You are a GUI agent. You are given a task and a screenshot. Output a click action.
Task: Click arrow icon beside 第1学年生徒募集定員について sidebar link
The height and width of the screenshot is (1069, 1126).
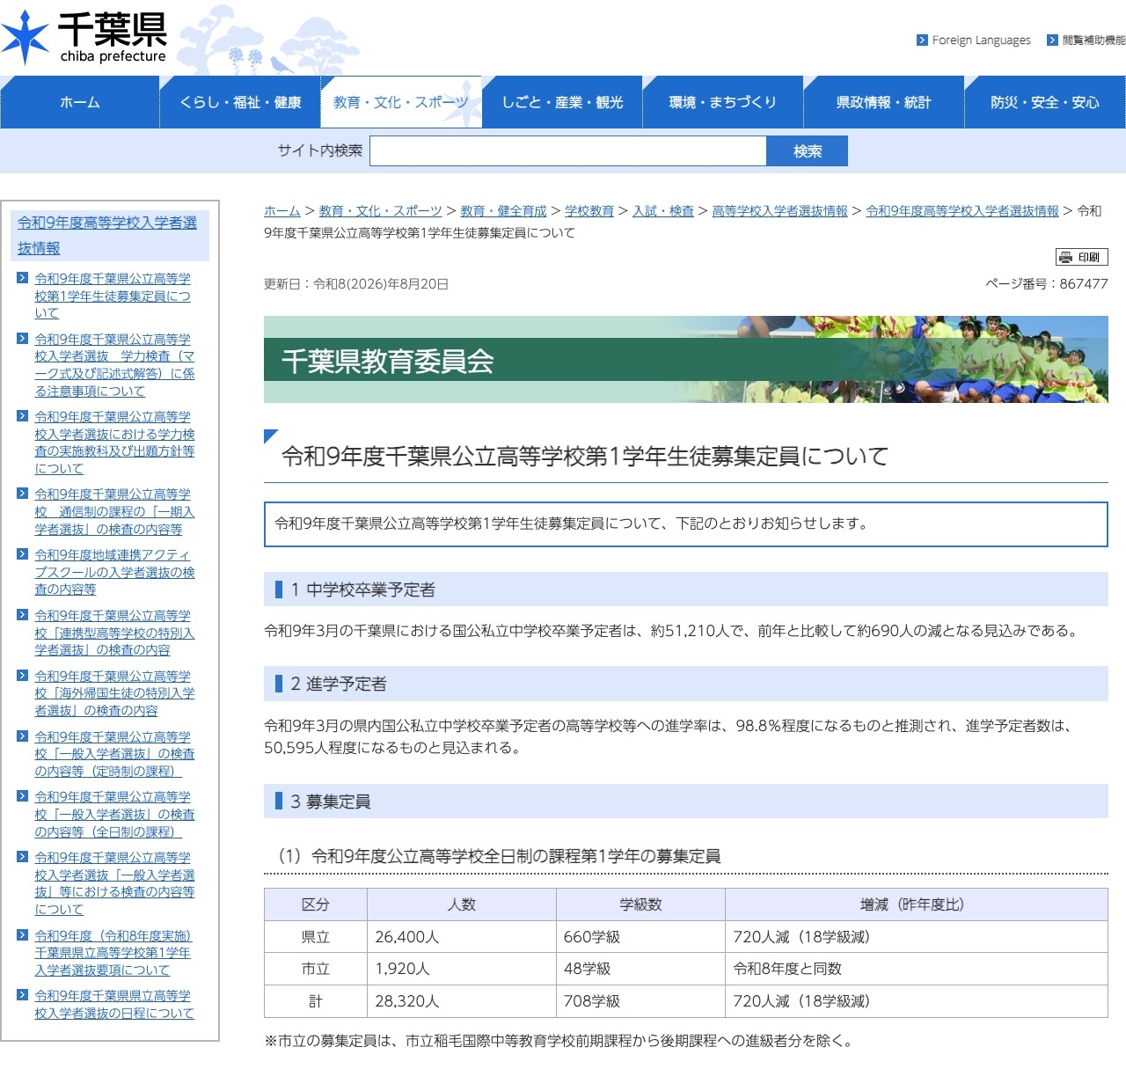click(23, 278)
